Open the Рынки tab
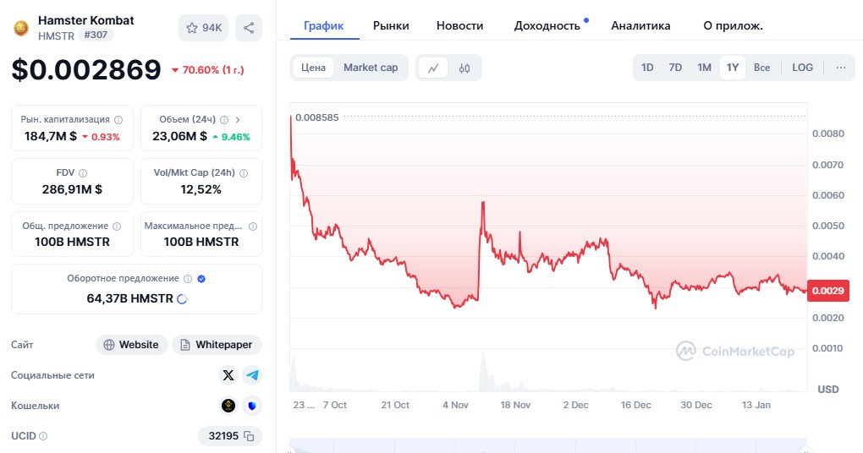This screenshot has width=863, height=453. pos(391,25)
